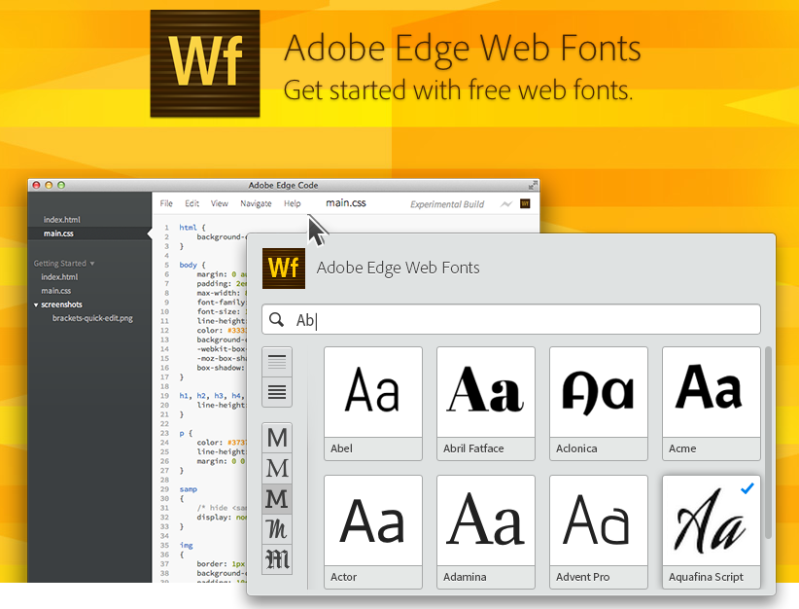Toggle the script M classification filter
Image resolution: width=799 pixels, height=609 pixels.
[x=277, y=529]
